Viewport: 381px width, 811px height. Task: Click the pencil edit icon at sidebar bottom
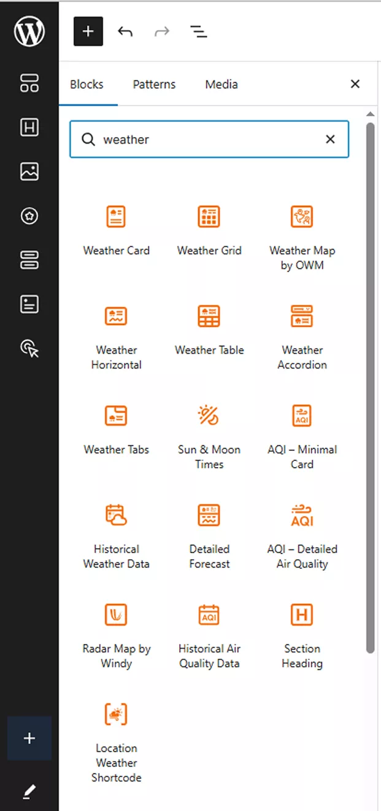[x=29, y=793]
